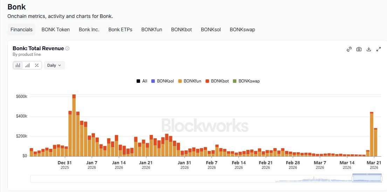Open the BONKbot tab
The height and width of the screenshot is (192, 387).
(x=181, y=29)
